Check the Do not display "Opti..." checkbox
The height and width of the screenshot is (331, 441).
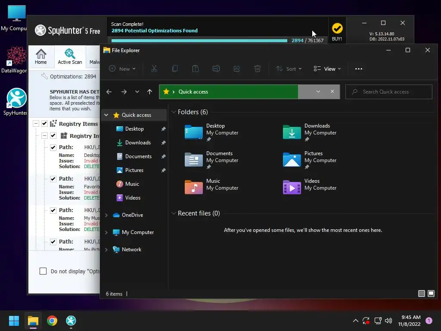tap(43, 271)
